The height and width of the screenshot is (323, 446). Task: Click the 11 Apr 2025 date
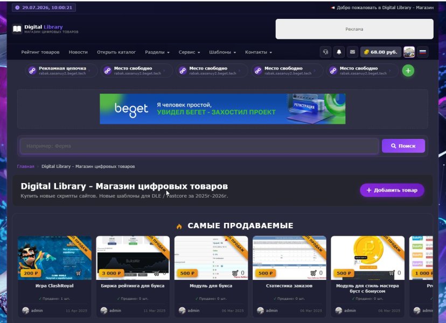76,311
